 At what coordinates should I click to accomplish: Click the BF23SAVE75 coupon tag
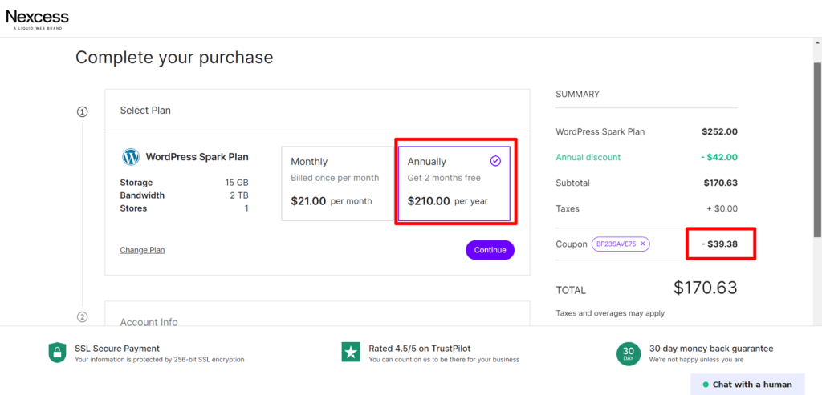click(x=621, y=244)
